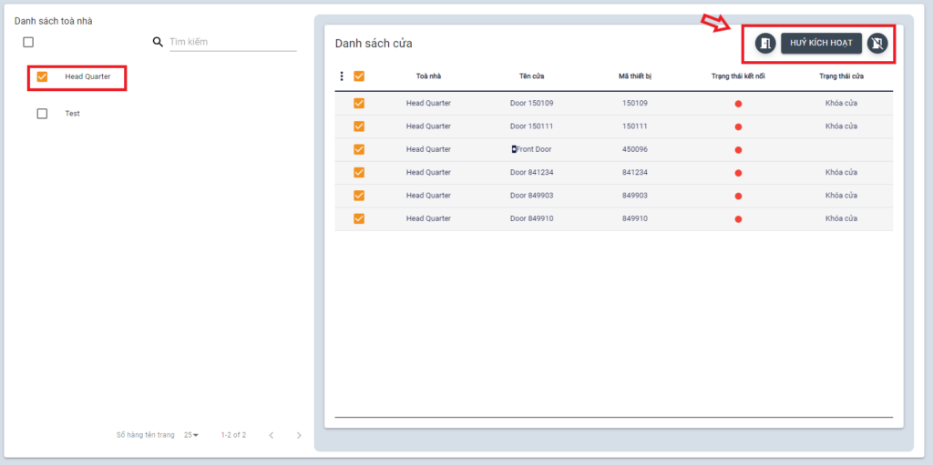933x465 pixels.
Task: Select the Door 849910 row
Action: click(359, 218)
